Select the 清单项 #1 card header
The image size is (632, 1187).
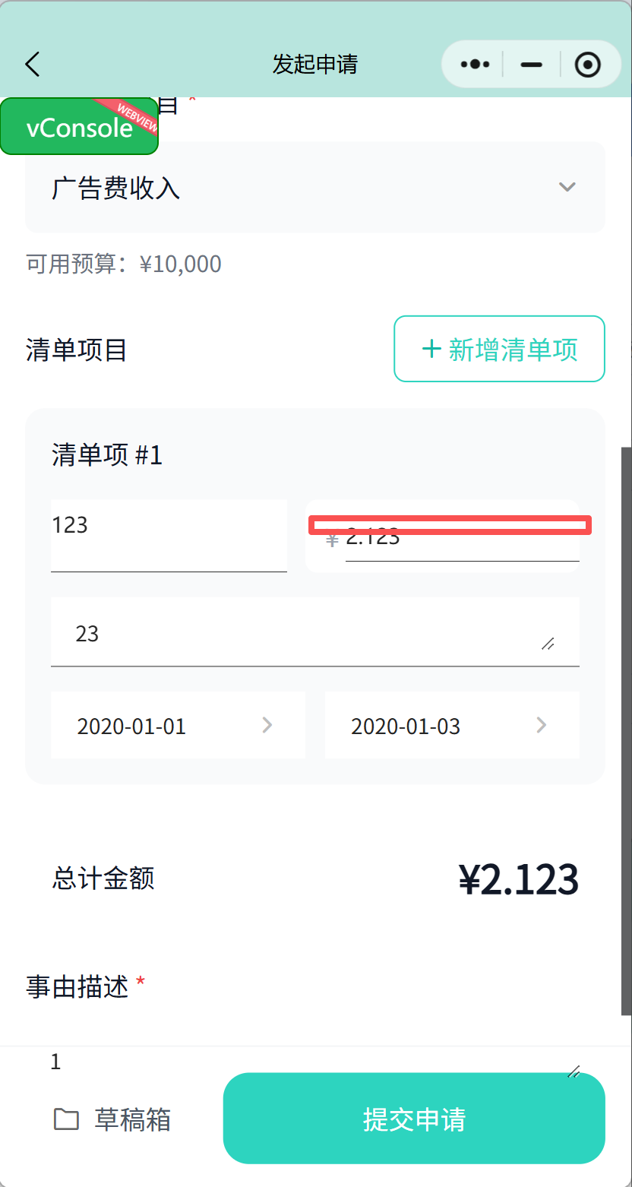coord(106,455)
